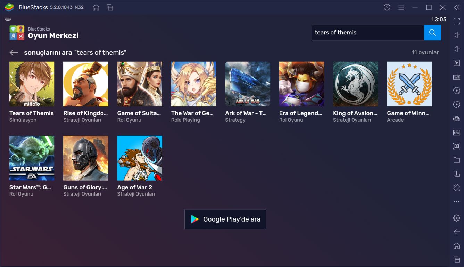Open settings gear icon in sidebar
Image resolution: width=464 pixels, height=267 pixels.
[457, 218]
